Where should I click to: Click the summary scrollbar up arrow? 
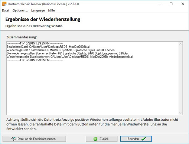click(180, 44)
